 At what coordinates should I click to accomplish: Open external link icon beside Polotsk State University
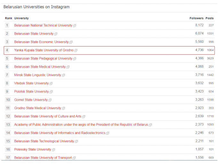click(51, 92)
